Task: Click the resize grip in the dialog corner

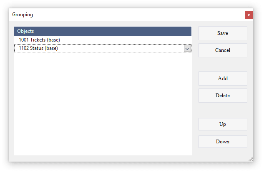Action: point(250,159)
